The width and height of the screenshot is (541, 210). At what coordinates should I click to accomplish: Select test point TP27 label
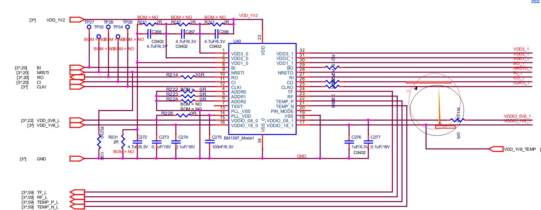pyautogui.click(x=89, y=22)
